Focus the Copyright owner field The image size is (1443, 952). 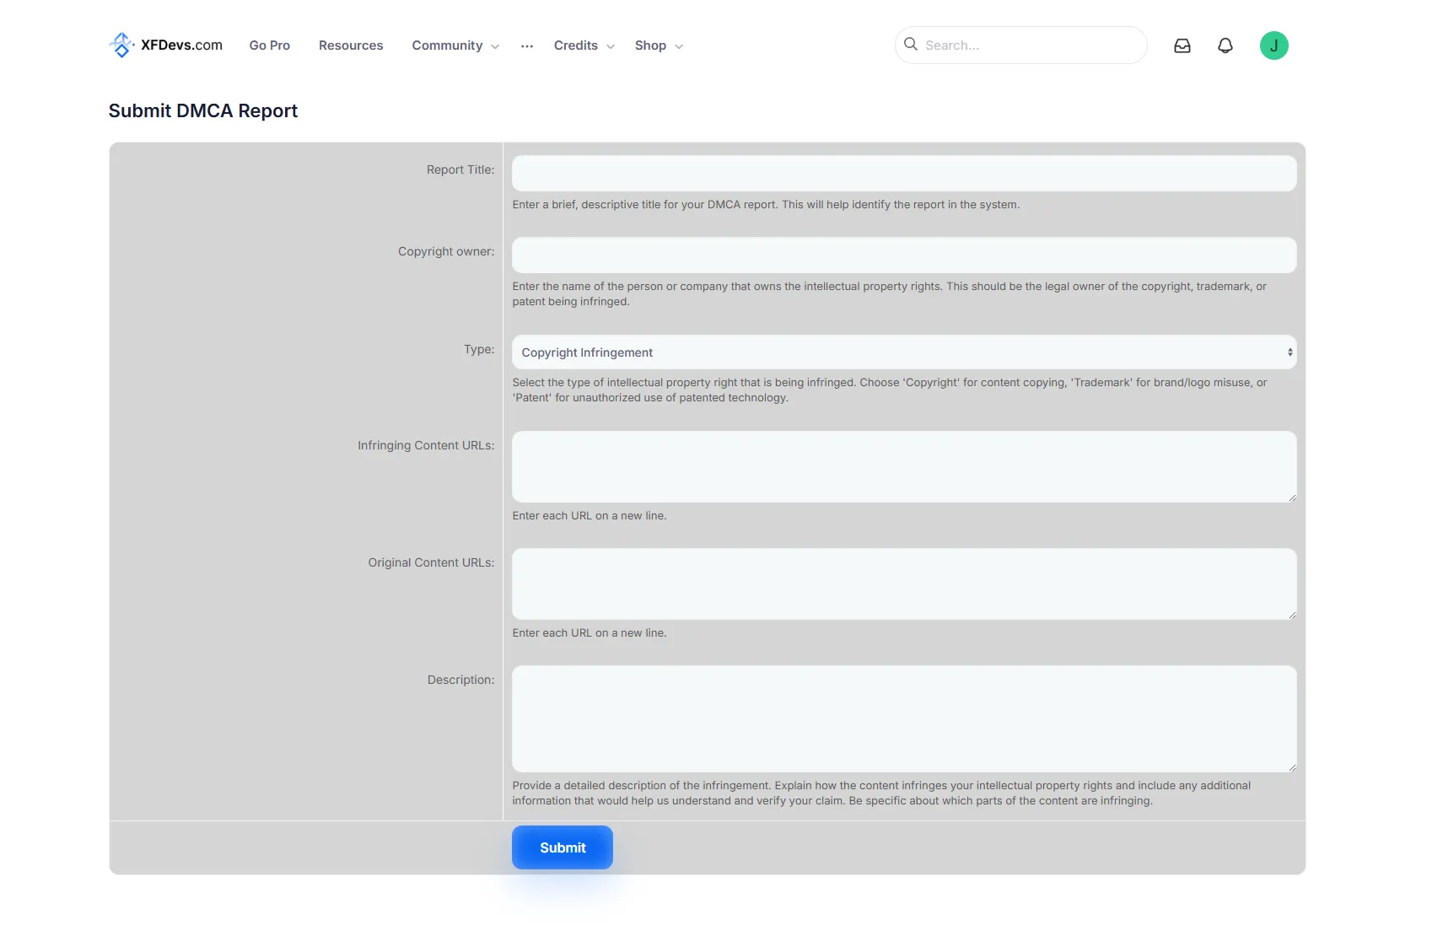pos(903,255)
